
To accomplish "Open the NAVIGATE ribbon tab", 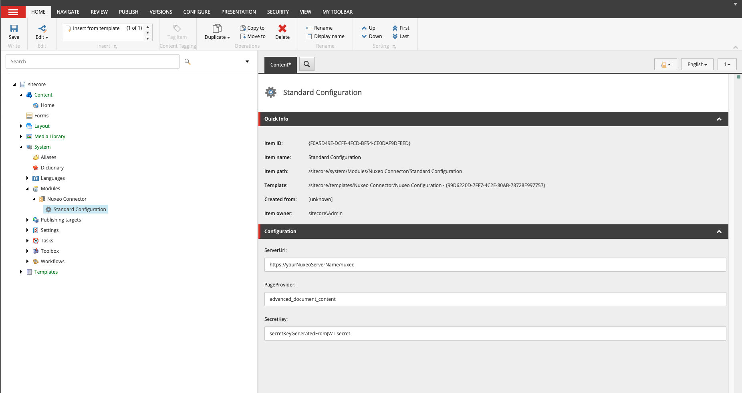I will 68,12.
